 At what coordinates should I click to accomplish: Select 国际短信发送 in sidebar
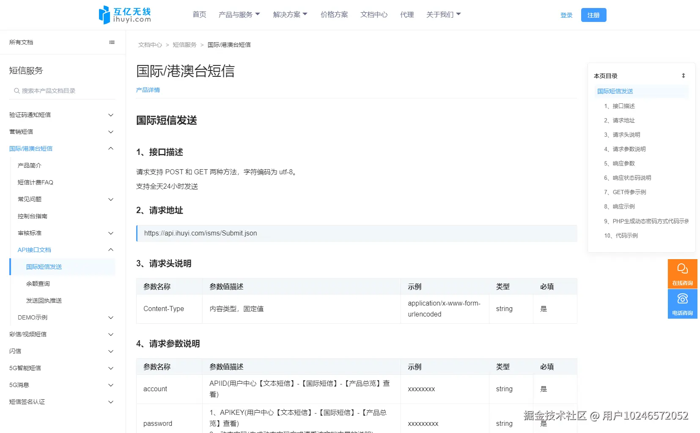point(62,267)
